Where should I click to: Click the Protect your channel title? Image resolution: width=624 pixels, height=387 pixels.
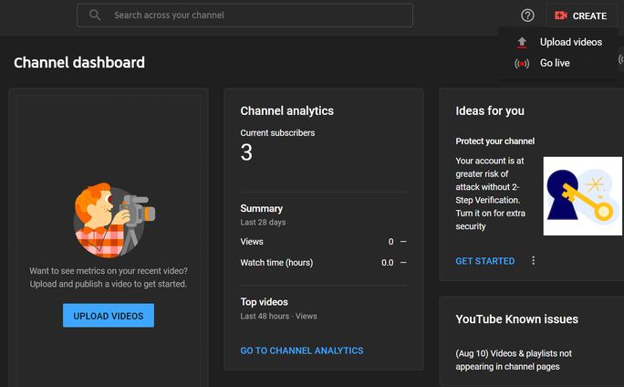(495, 141)
